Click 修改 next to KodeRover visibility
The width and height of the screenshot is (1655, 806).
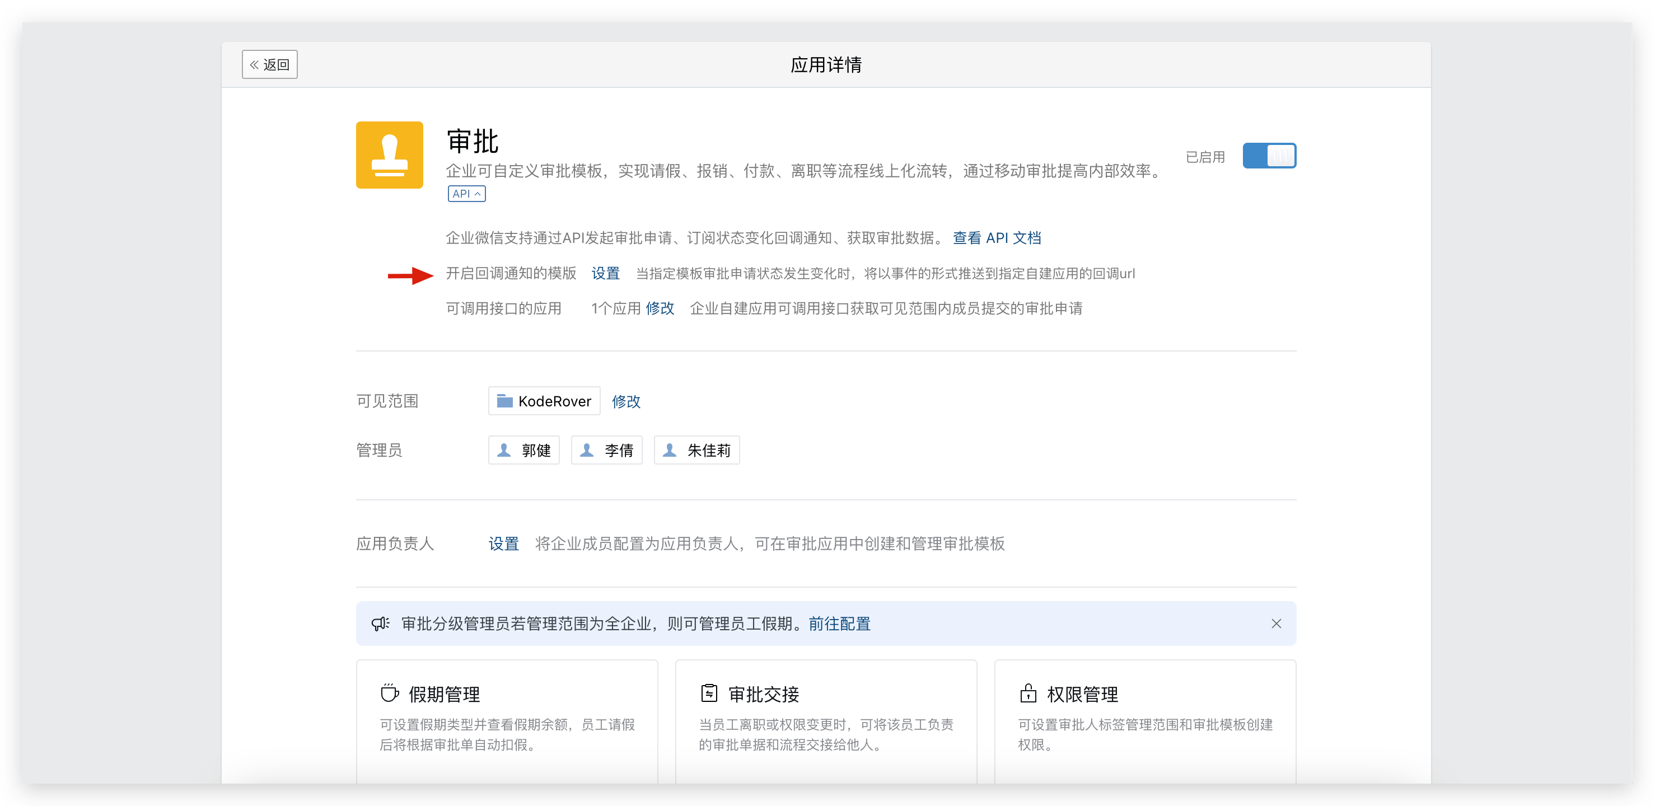tap(626, 401)
